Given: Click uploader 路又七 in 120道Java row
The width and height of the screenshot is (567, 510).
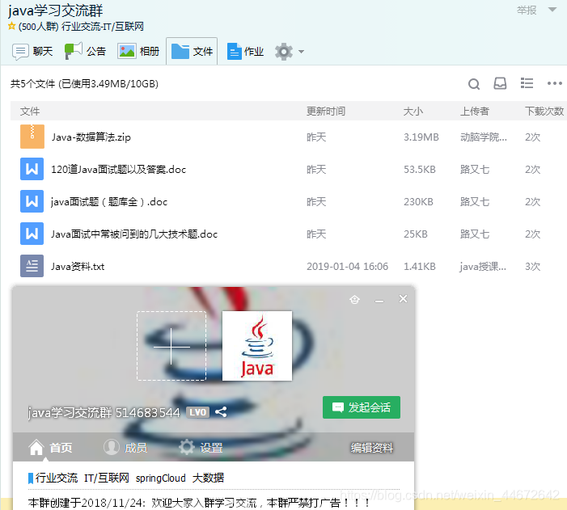Looking at the screenshot, I should pos(475,169).
